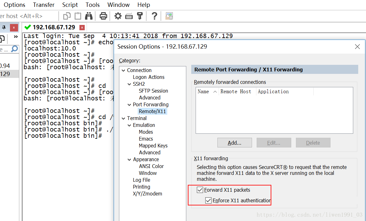Select the 192.168.67.129 session tab

click(x=54, y=27)
